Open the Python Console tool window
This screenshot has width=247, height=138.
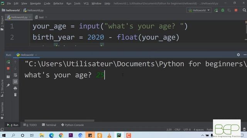pos(73,125)
